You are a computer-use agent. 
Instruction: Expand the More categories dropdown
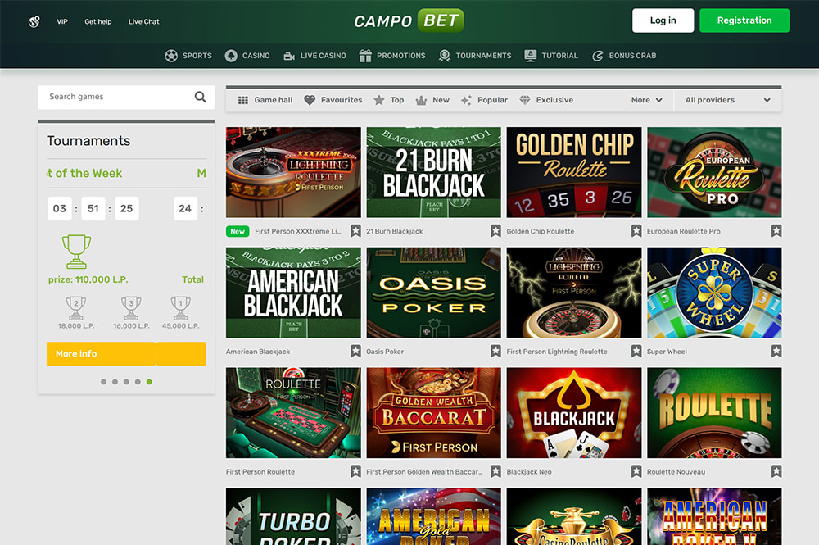click(647, 100)
